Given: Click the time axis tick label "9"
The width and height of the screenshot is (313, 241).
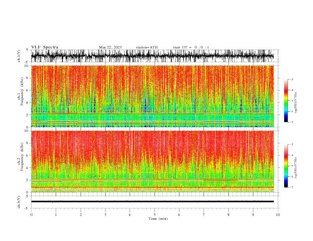Looking at the screenshot, I should (253, 215).
